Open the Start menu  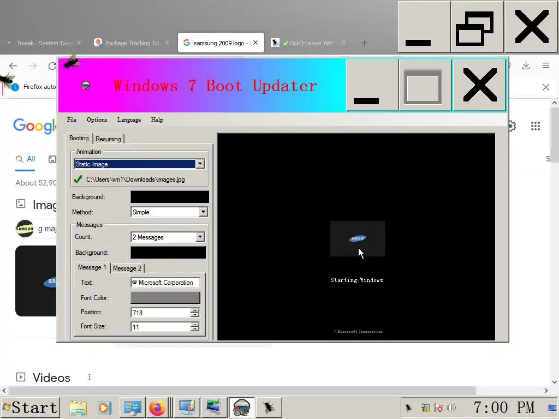(30, 408)
